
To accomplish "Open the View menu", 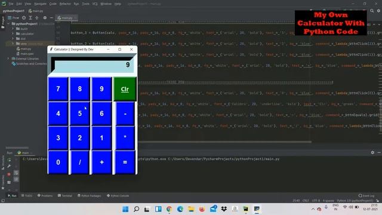I will point(27,4).
